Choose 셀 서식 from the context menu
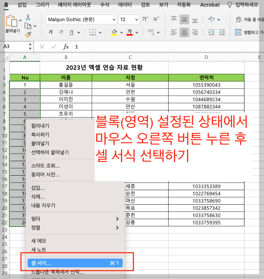 [75, 263]
